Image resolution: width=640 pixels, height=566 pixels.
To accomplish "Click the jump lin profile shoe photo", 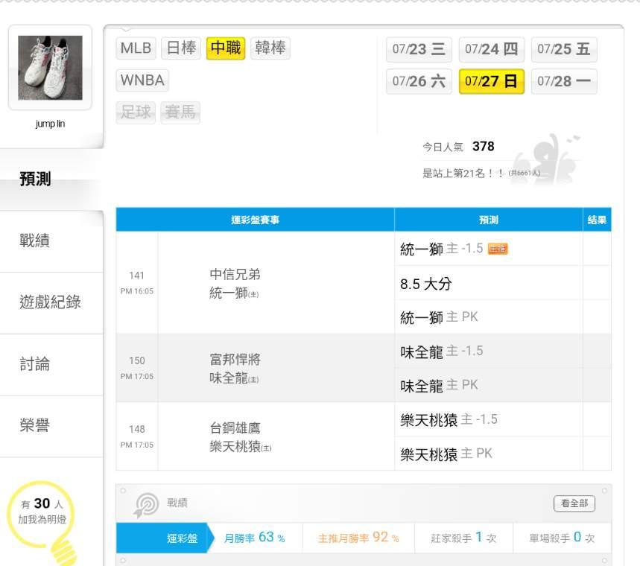I will [50, 69].
